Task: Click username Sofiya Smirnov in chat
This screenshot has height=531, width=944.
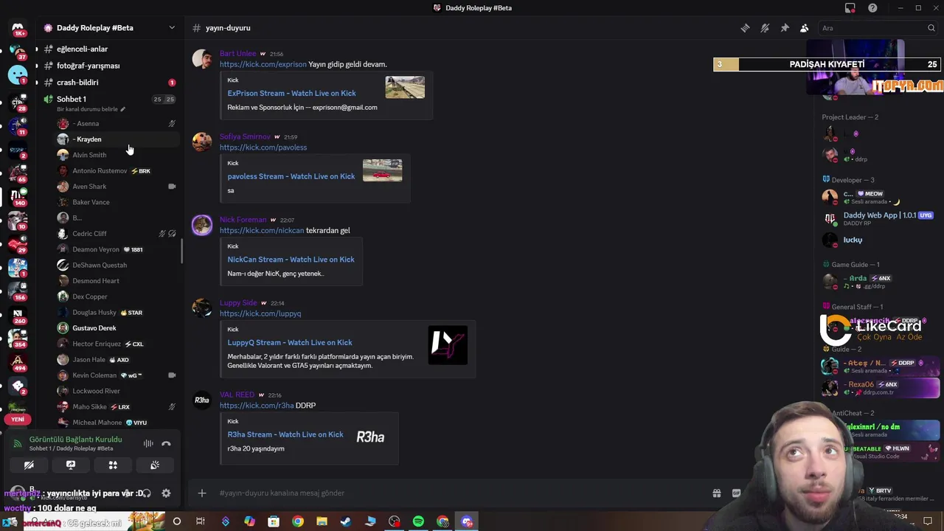Action: [x=245, y=136]
